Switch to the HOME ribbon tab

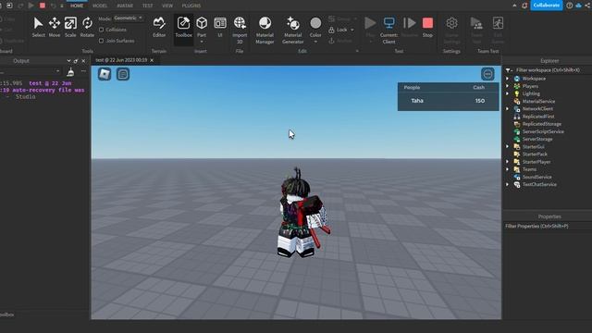click(x=77, y=6)
